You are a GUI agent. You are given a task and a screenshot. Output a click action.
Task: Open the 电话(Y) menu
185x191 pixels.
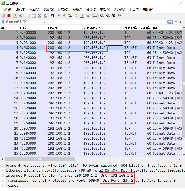click(105, 10)
